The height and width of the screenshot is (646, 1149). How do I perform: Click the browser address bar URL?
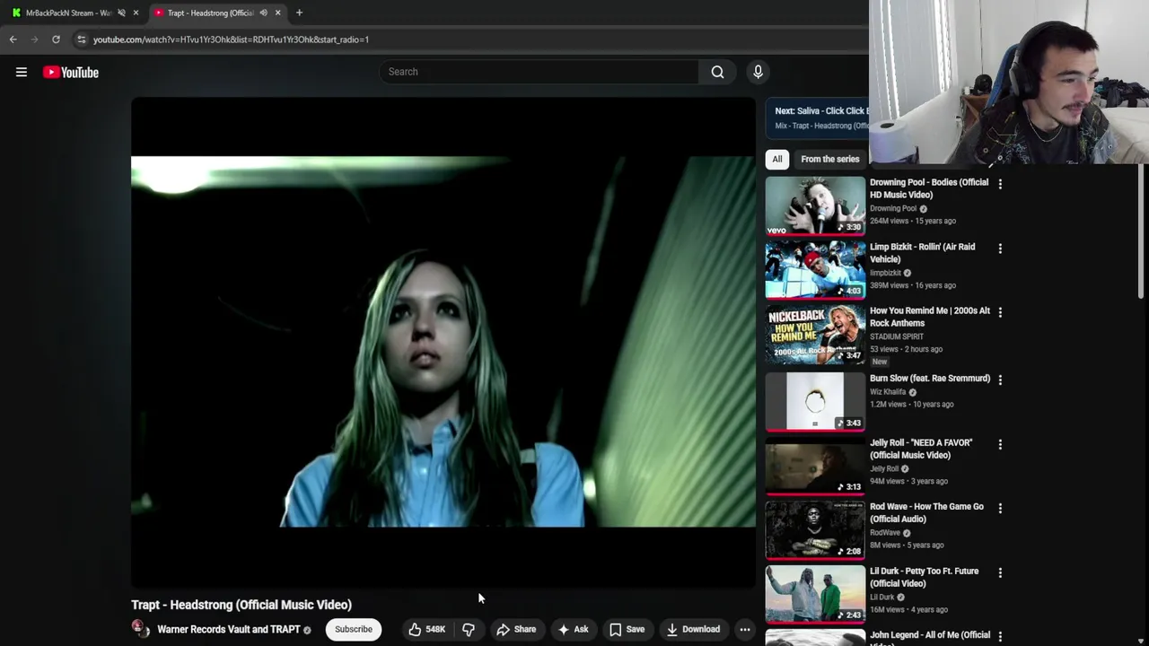click(231, 39)
